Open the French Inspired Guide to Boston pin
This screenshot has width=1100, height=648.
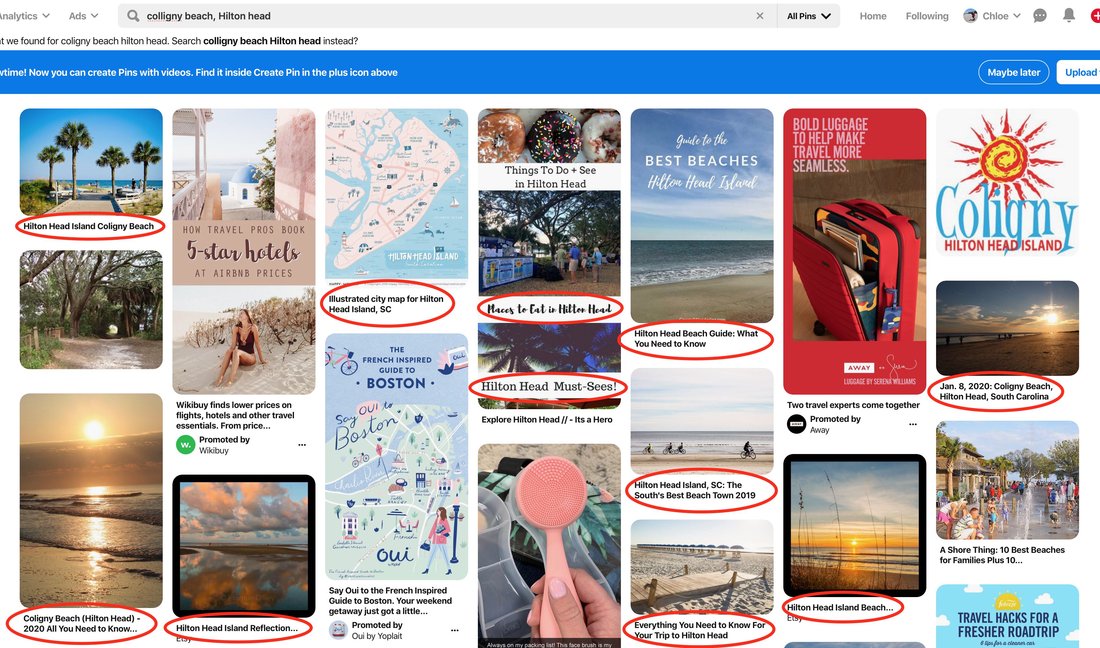[x=397, y=457]
